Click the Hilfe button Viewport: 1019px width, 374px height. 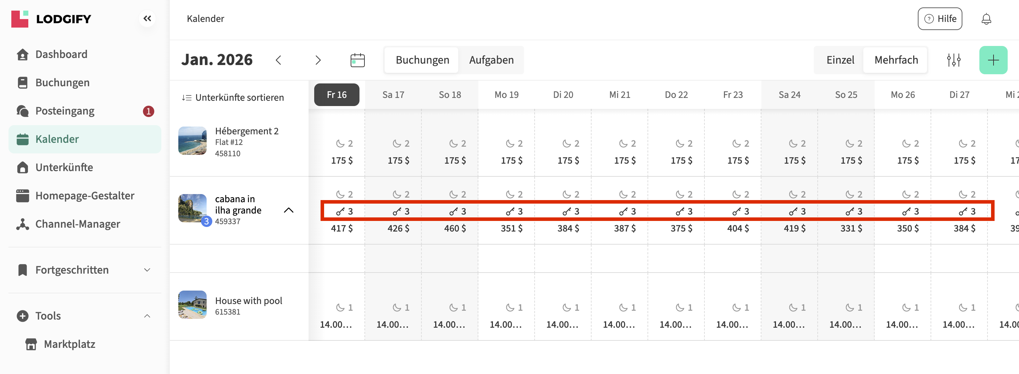939,19
